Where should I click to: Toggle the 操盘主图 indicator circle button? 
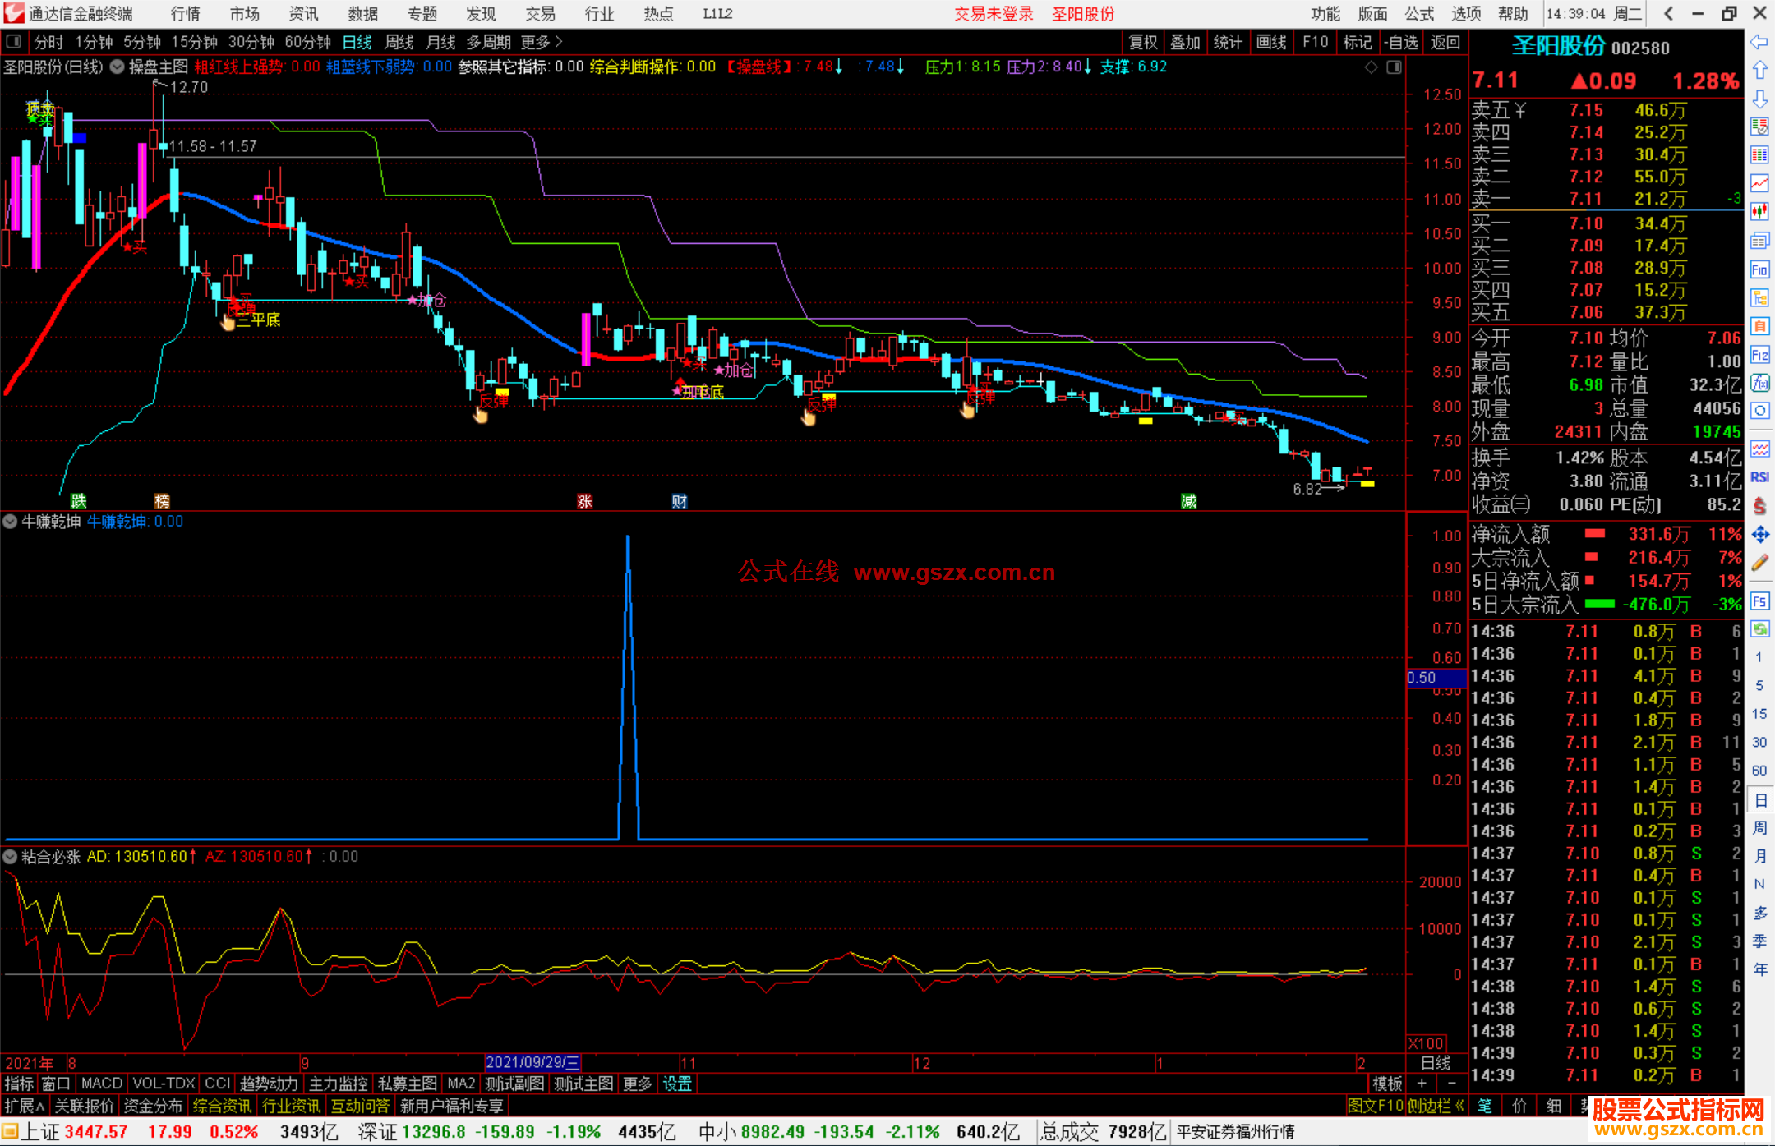[118, 67]
